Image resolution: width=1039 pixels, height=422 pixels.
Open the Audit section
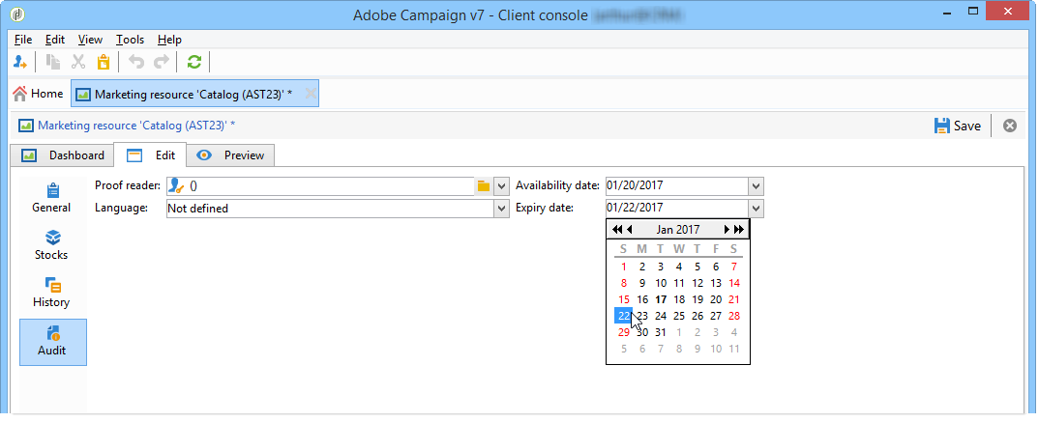coord(52,342)
